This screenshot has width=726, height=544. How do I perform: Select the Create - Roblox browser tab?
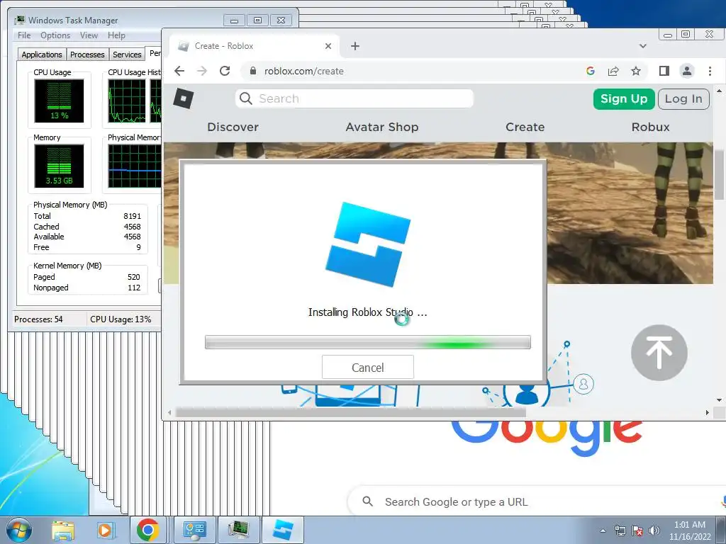255,46
